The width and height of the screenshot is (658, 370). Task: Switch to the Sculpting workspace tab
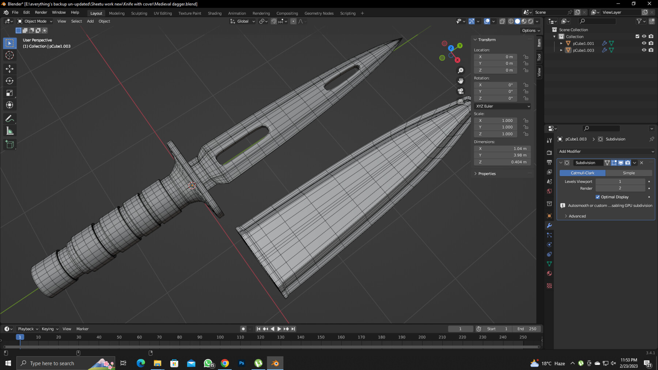coord(139,13)
